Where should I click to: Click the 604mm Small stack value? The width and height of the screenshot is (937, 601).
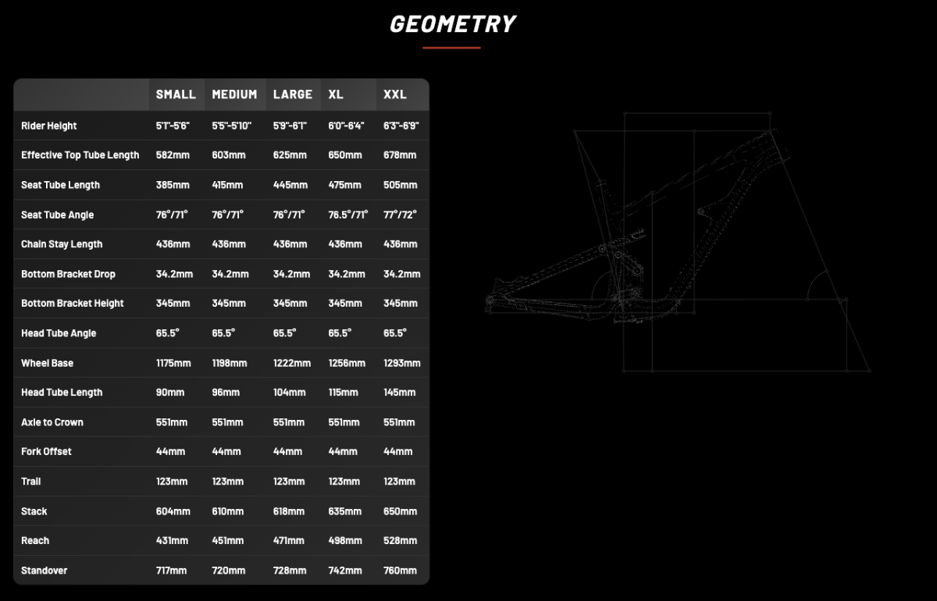point(173,511)
